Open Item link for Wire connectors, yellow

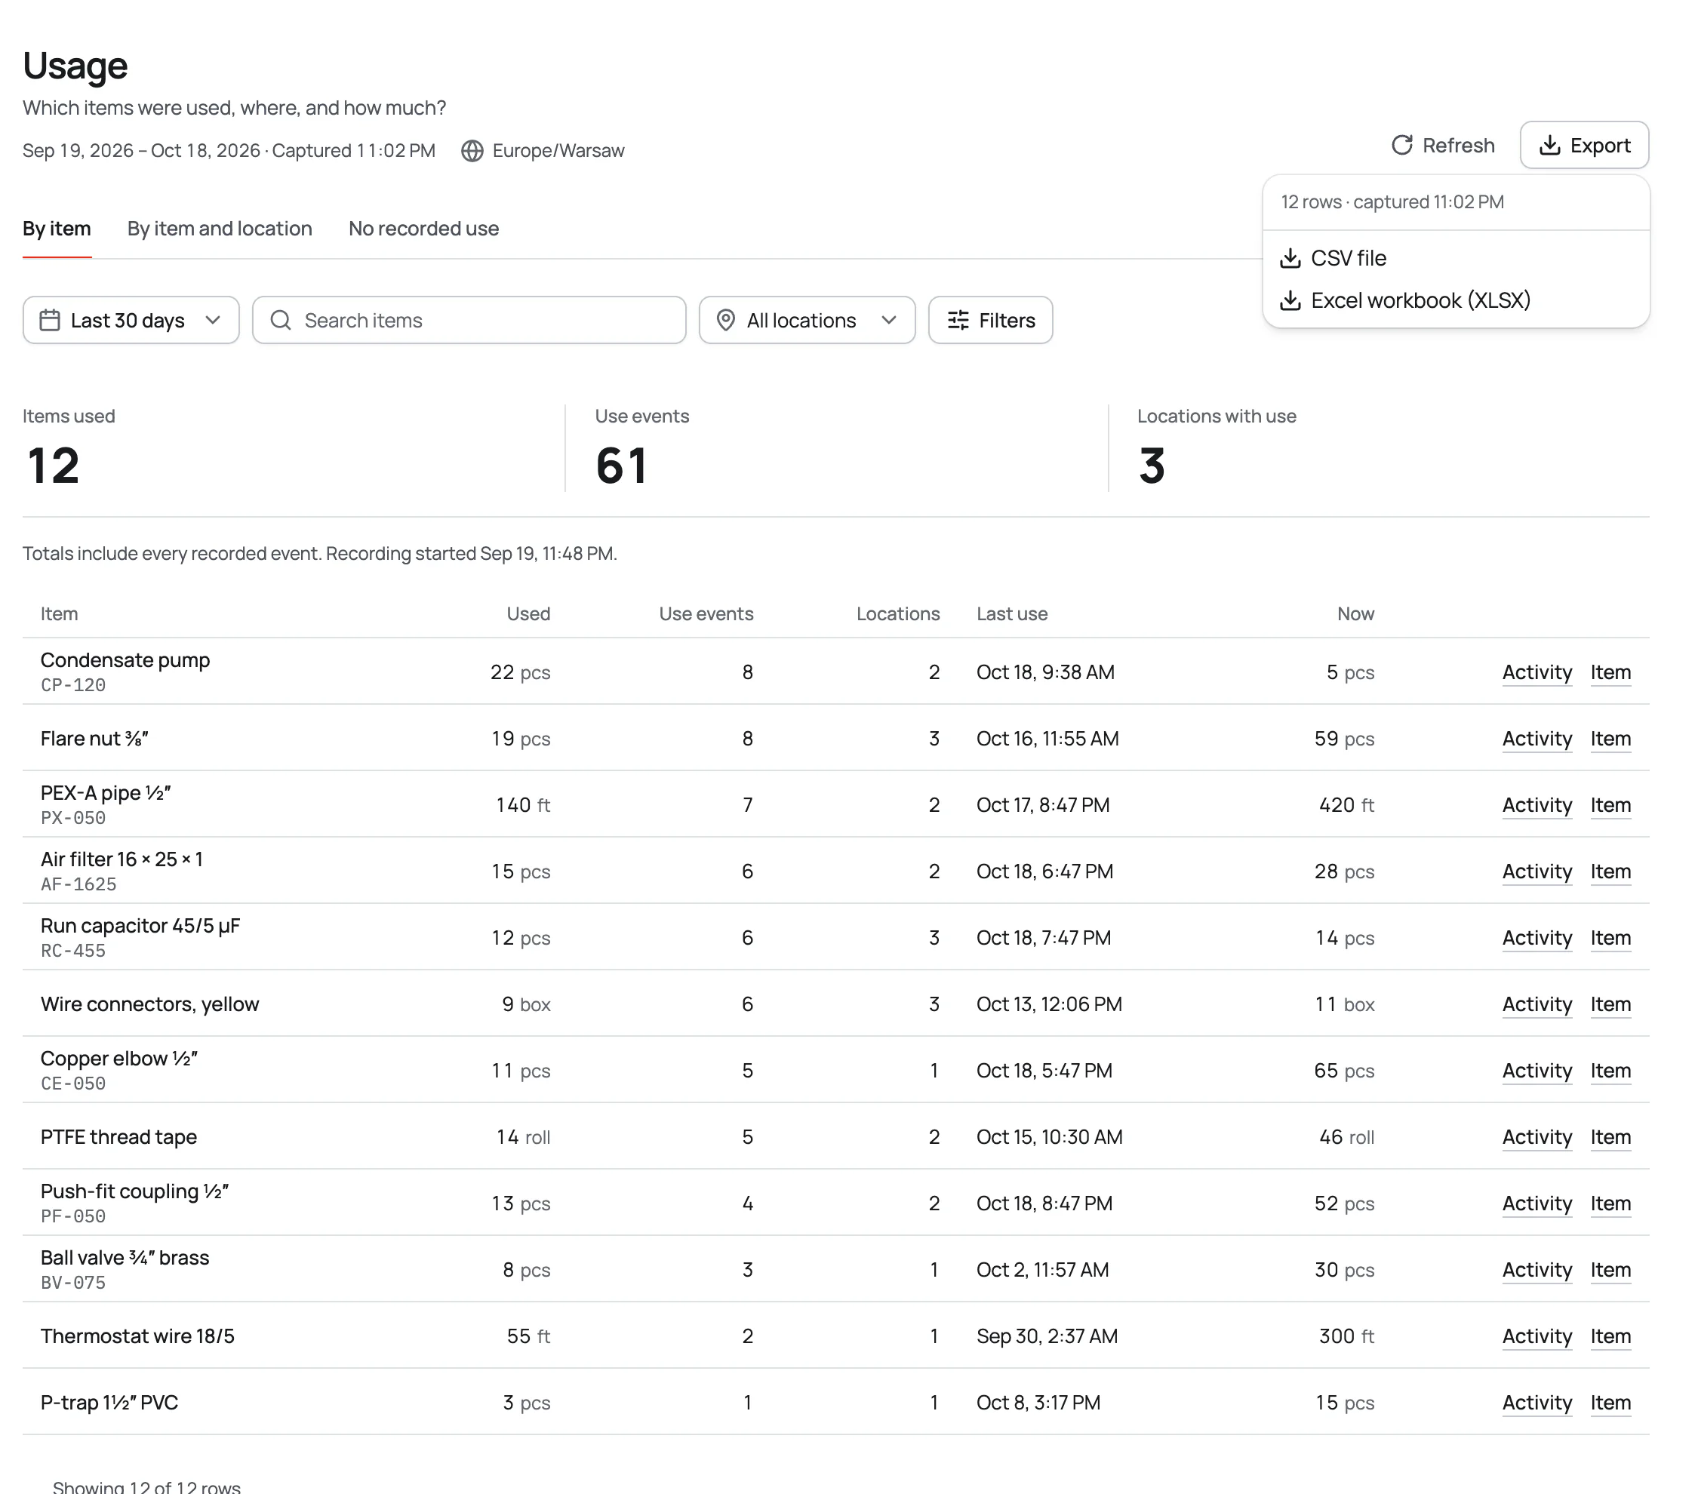1610,1005
